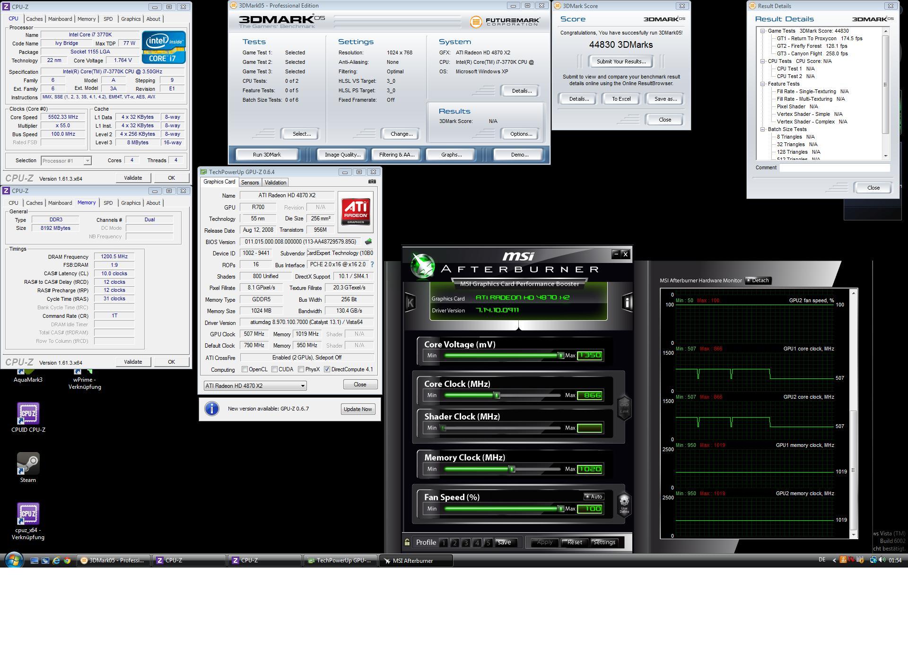Screen dimensions: 908x647
Task: Open the AquaMark3 desktop shortcut
Action: [28, 376]
